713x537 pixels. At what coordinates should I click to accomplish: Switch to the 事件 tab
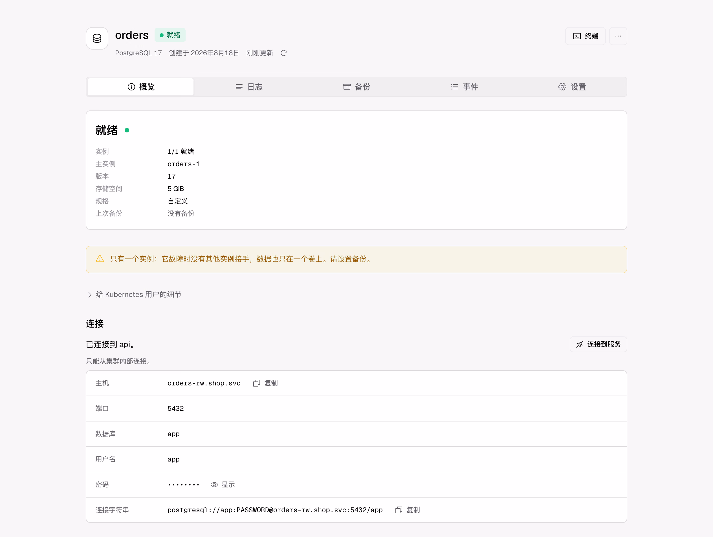coord(465,87)
